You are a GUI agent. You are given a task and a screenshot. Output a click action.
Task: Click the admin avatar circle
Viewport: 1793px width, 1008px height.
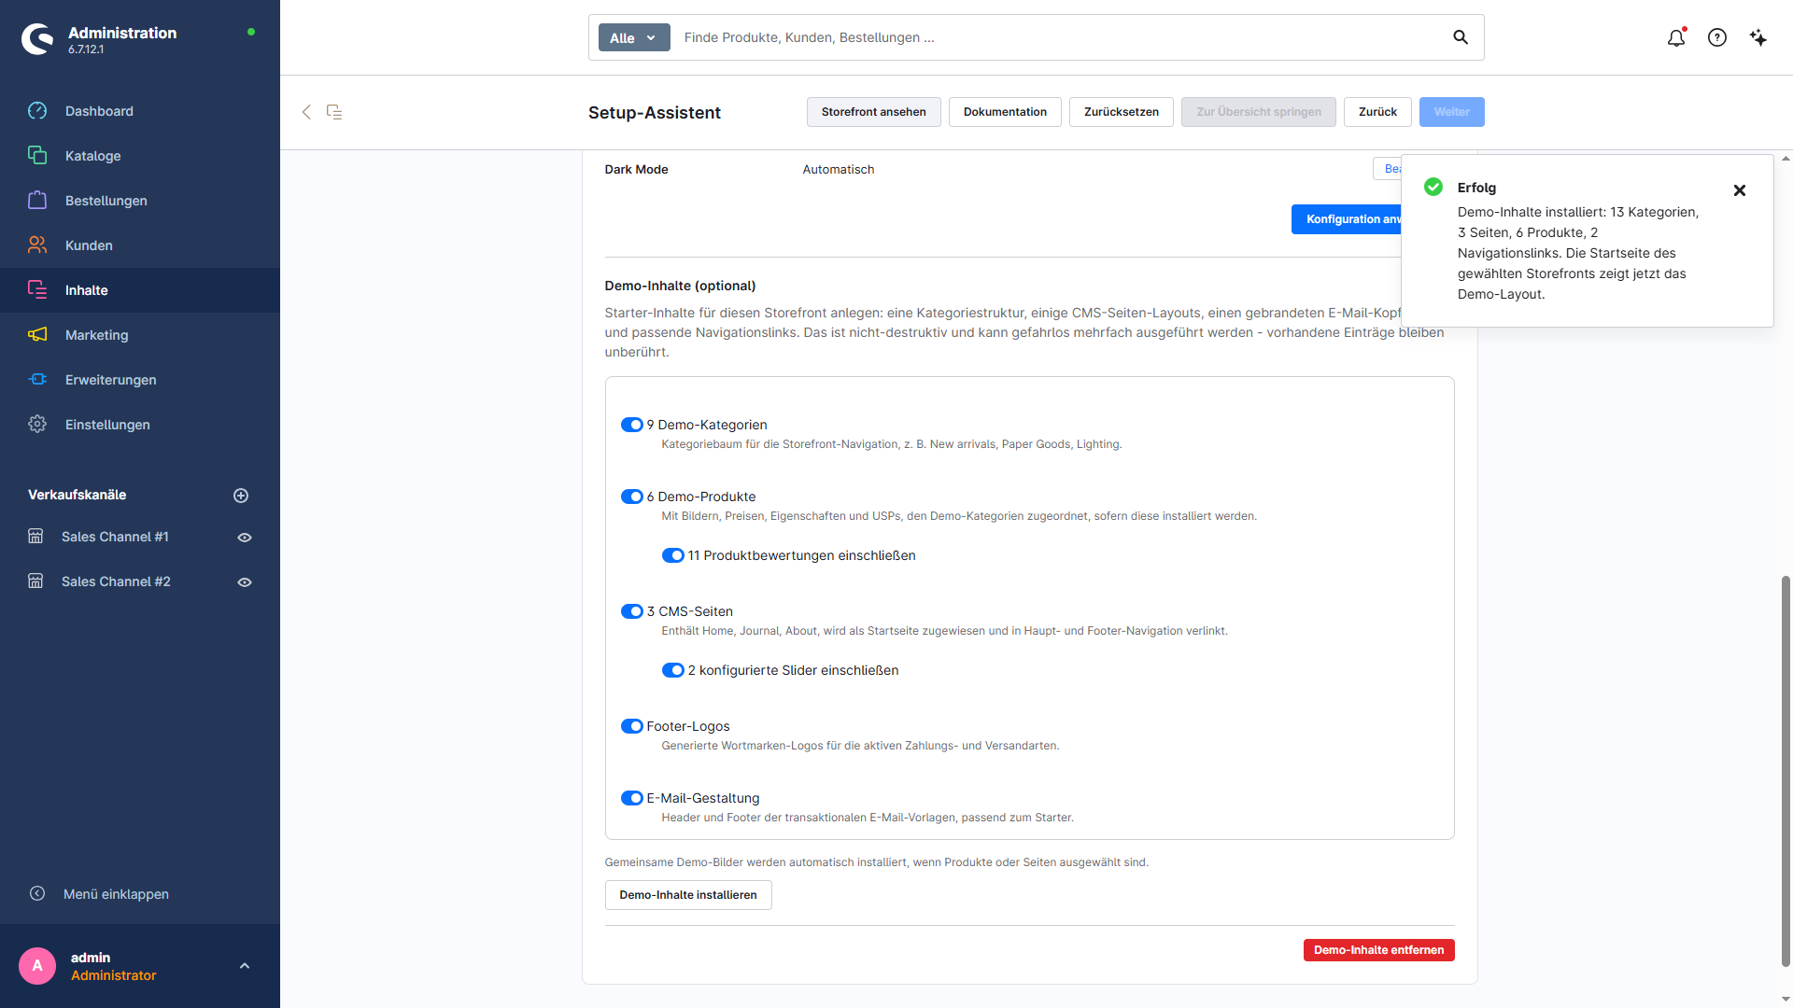[37, 966]
